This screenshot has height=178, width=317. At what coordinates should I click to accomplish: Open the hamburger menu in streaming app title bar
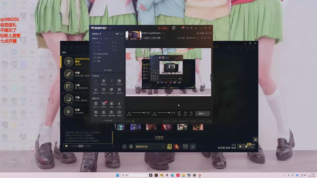(x=195, y=28)
